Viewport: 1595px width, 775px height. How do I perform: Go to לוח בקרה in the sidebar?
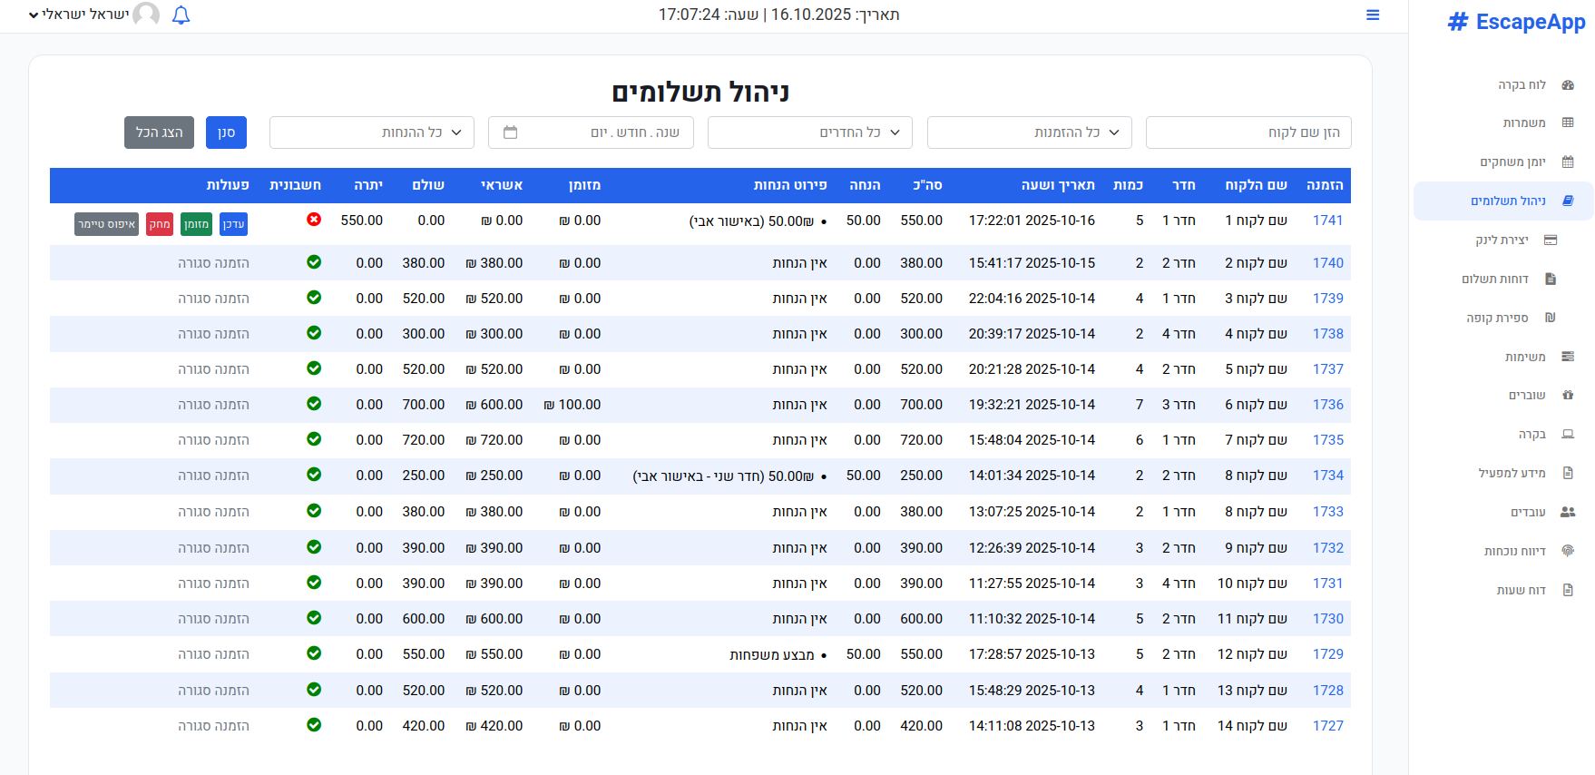coord(1522,84)
